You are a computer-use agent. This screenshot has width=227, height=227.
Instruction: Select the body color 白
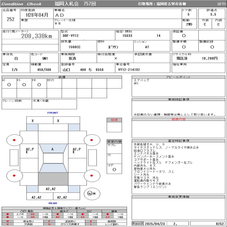[x=16, y=58]
